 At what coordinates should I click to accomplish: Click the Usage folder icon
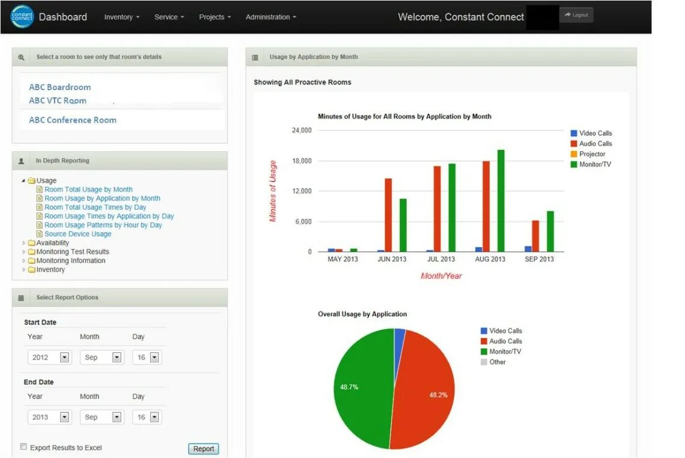pos(31,180)
